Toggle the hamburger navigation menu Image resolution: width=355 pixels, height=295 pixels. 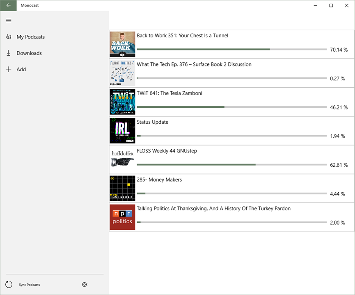click(8, 20)
